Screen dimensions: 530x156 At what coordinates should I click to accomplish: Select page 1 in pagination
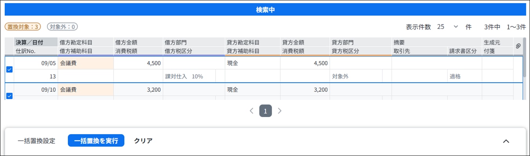coord(265,111)
